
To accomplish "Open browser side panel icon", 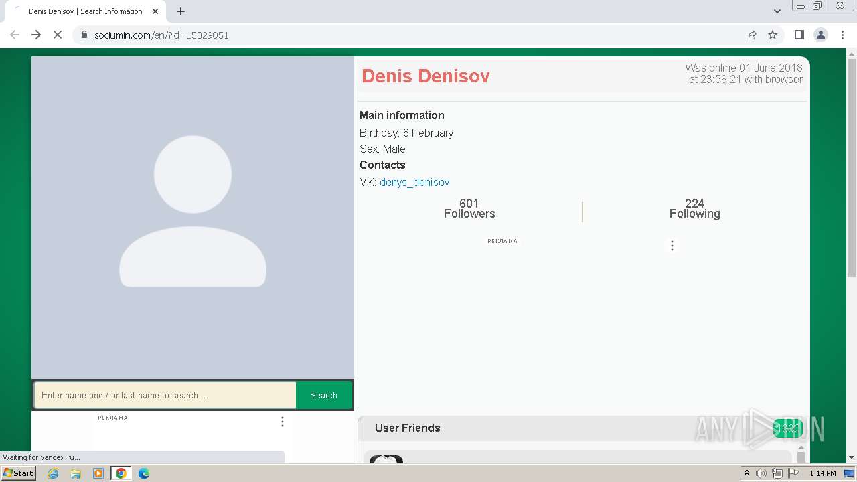I will click(799, 35).
